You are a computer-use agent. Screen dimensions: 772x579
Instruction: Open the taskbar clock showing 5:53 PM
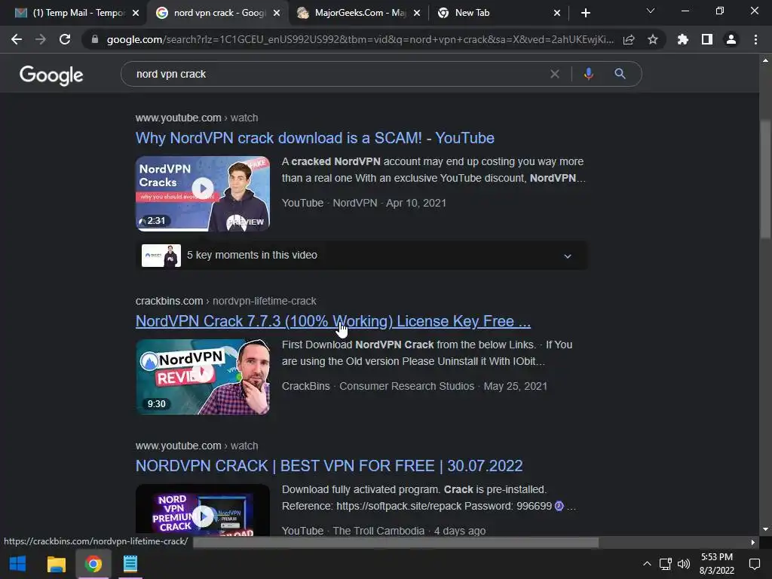click(717, 564)
